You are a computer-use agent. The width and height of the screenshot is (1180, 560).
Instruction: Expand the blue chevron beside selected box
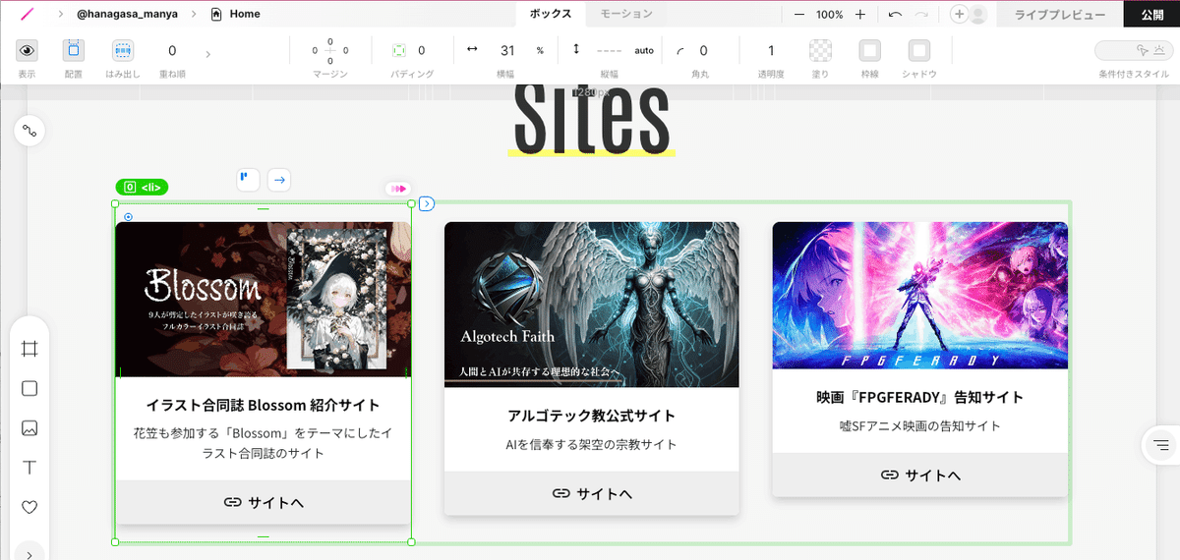coord(427,203)
